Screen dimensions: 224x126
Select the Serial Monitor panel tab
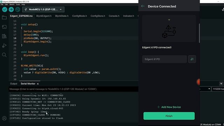coord(28,84)
